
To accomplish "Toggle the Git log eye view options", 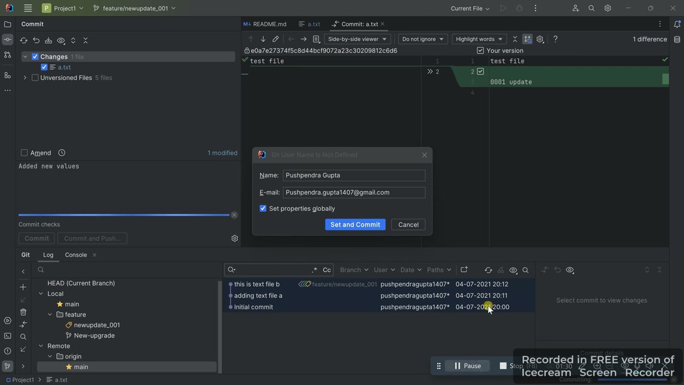I will 513,270.
